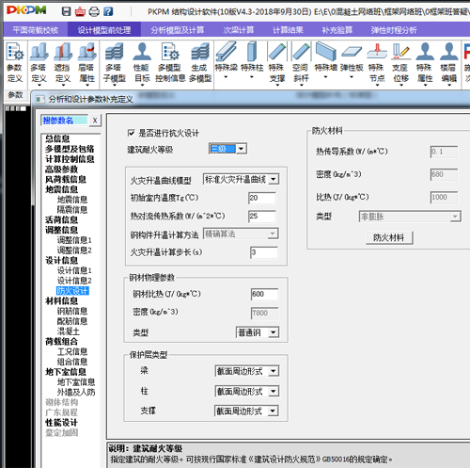Open fireproof material 类型 非膨胀 dropdown
This screenshot has width=470, height=468.
pyautogui.click(x=455, y=217)
